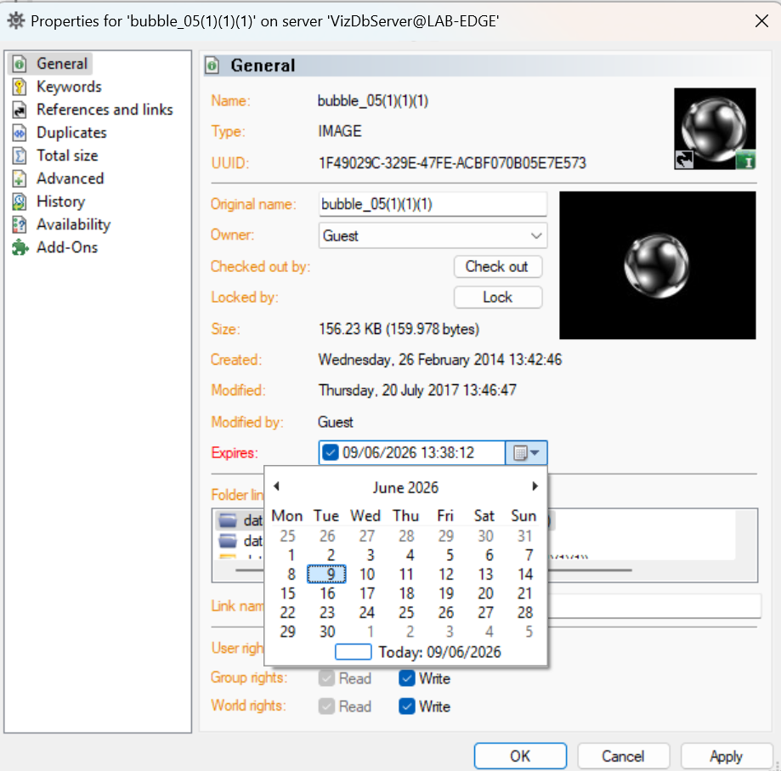
Task: Select June 22 in the calendar
Action: [x=287, y=612]
